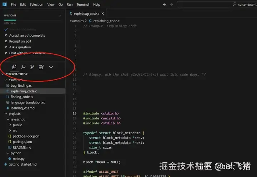Expand the src folder

pyautogui.click(x=10, y=130)
